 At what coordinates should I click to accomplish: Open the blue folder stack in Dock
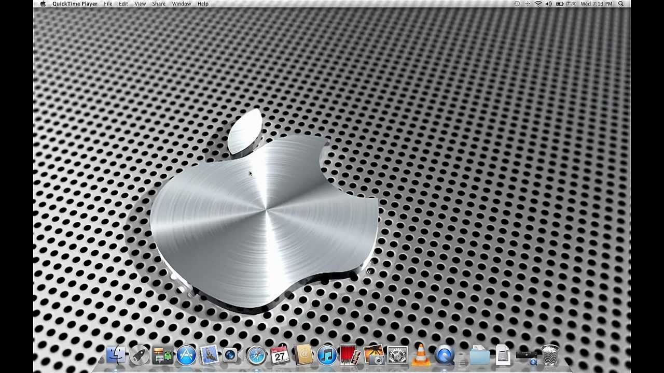point(479,355)
